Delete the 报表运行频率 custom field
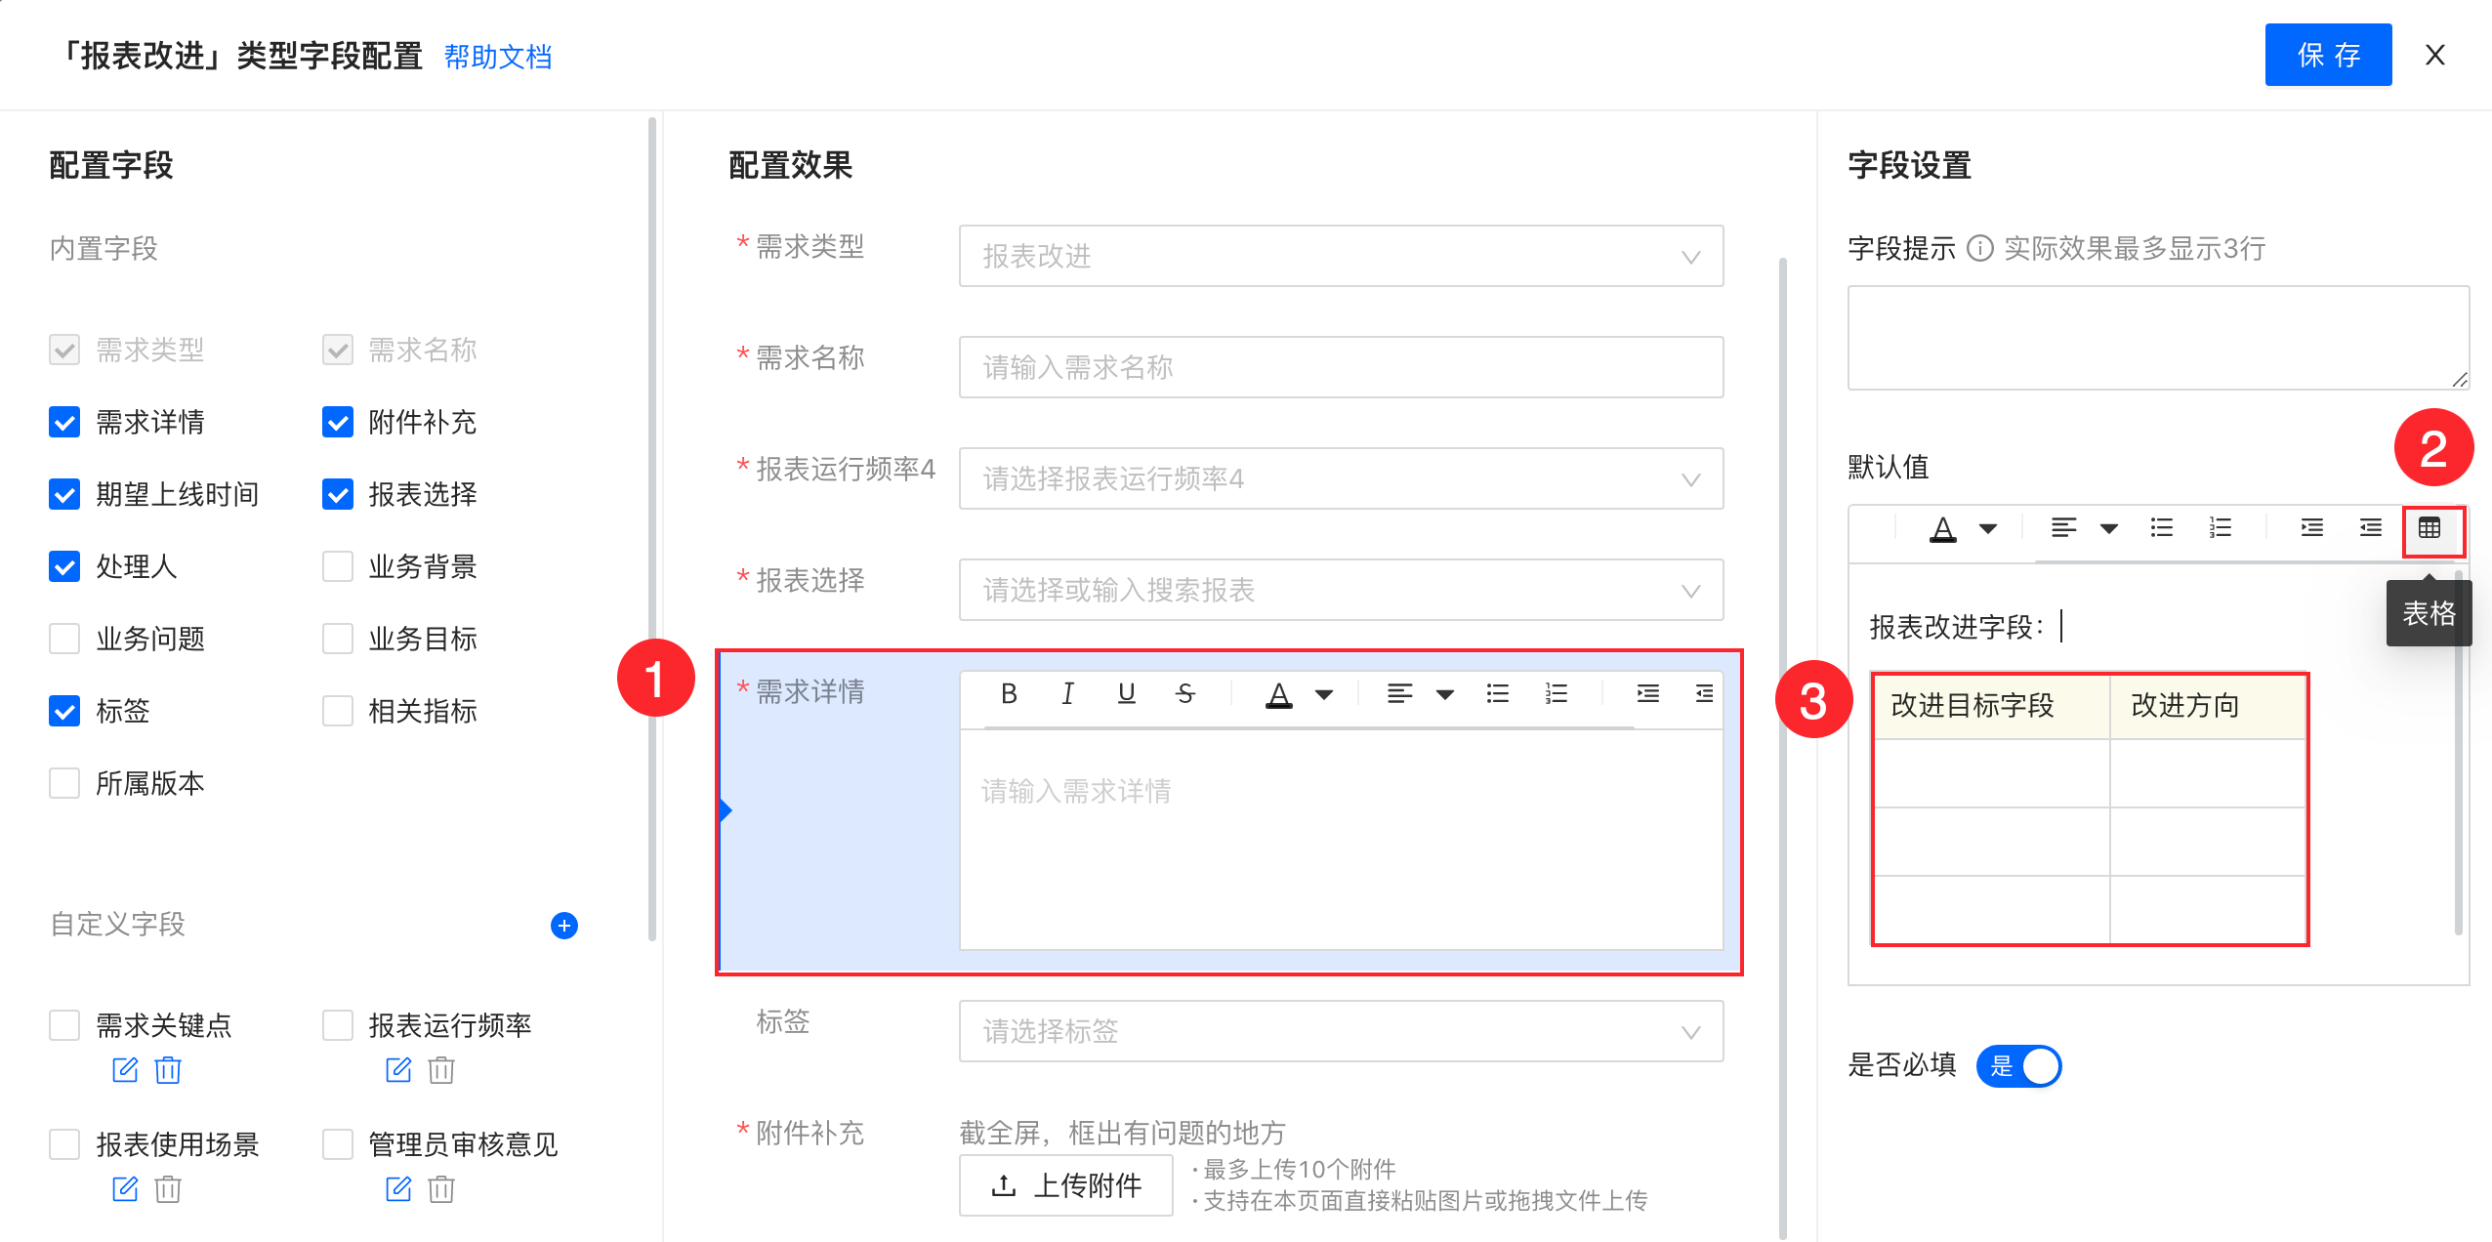This screenshot has width=2492, height=1242. pos(441,1070)
